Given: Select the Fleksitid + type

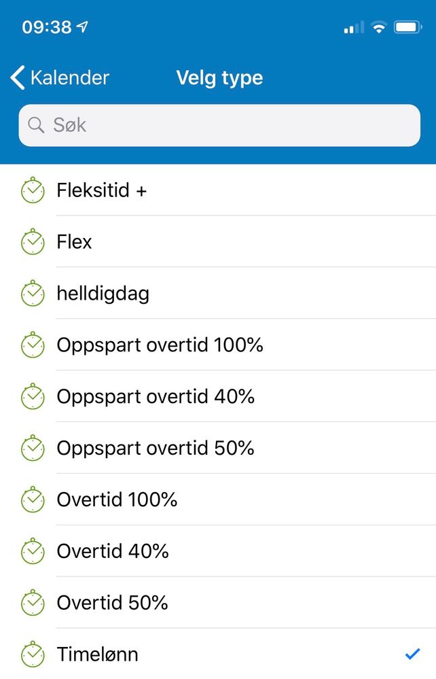Looking at the screenshot, I should [x=218, y=190].
